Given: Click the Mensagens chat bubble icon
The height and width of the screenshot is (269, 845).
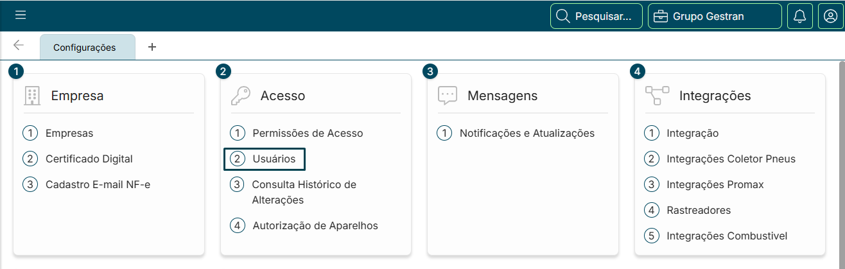Looking at the screenshot, I should click(x=447, y=96).
